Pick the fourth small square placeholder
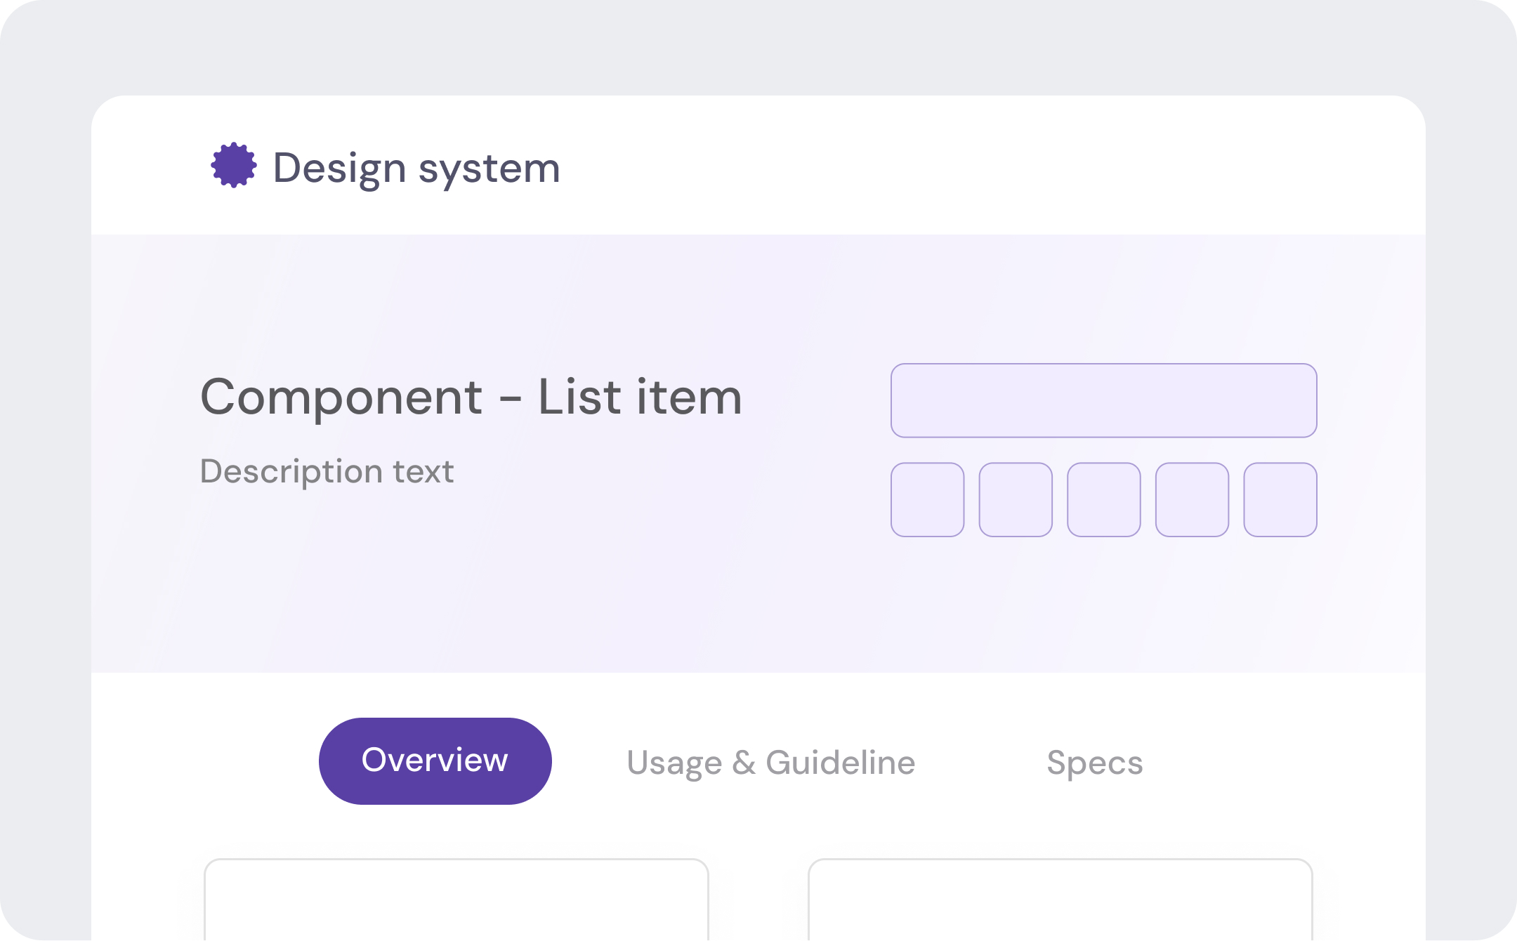1517x941 pixels. (x=1192, y=499)
